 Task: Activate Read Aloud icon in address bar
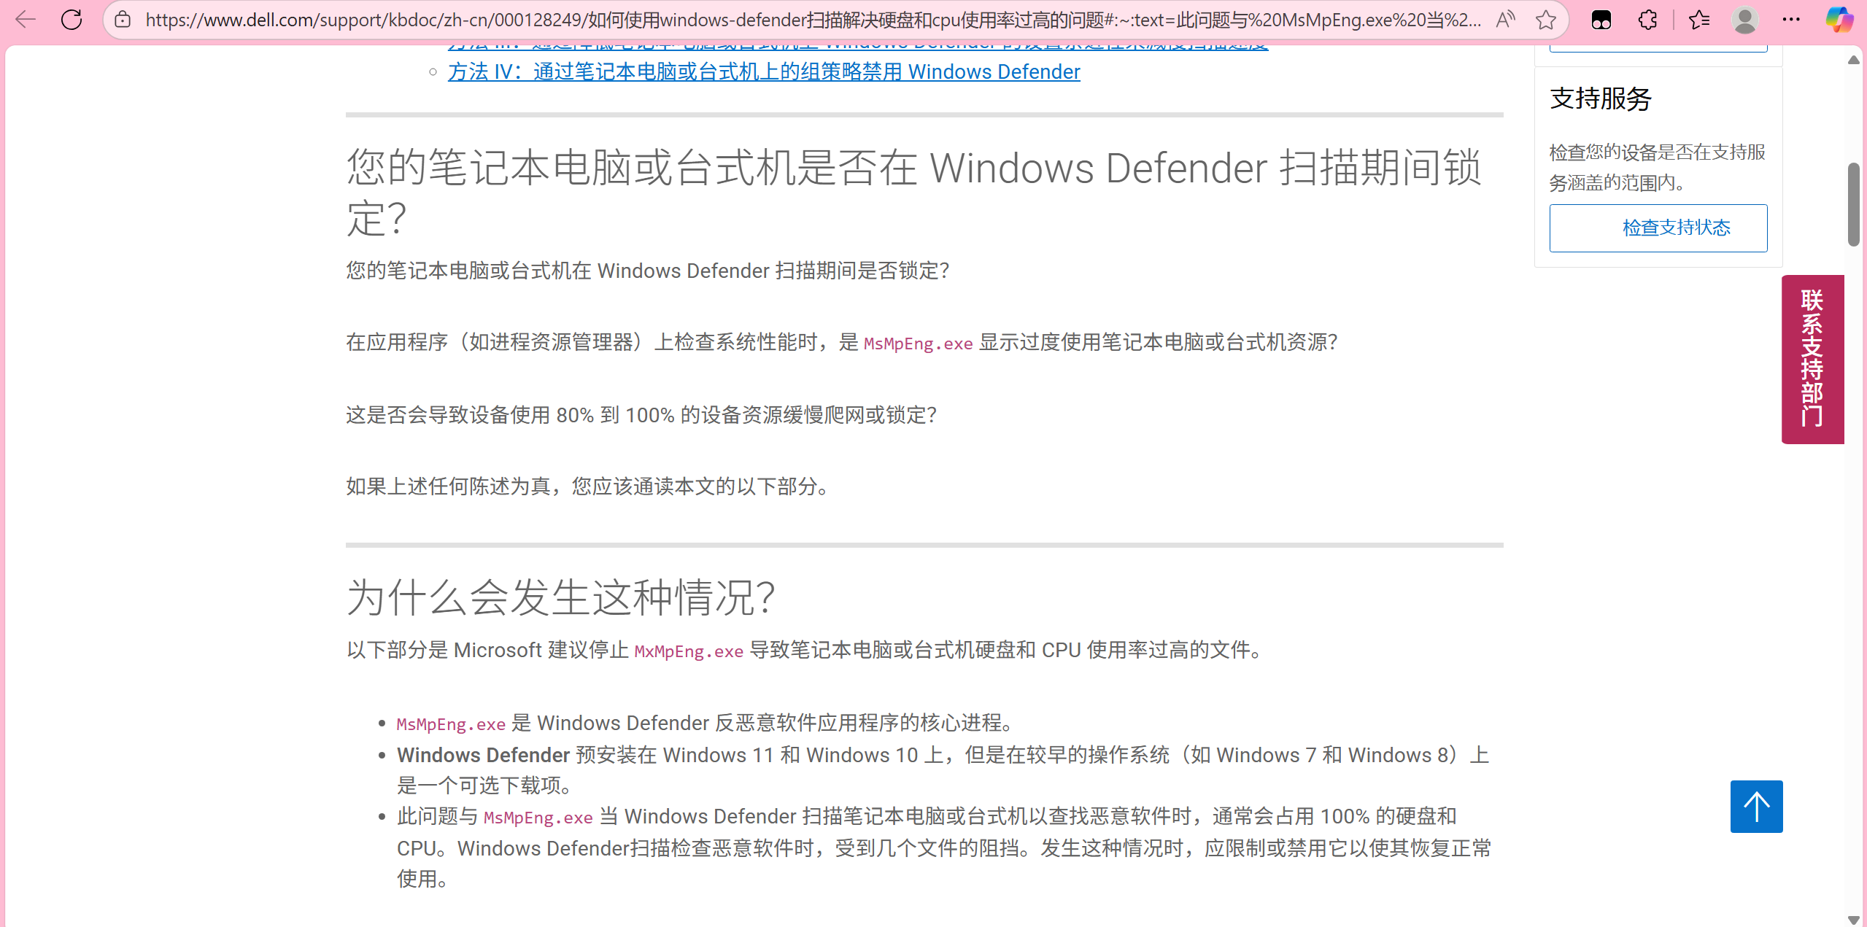[x=1504, y=20]
